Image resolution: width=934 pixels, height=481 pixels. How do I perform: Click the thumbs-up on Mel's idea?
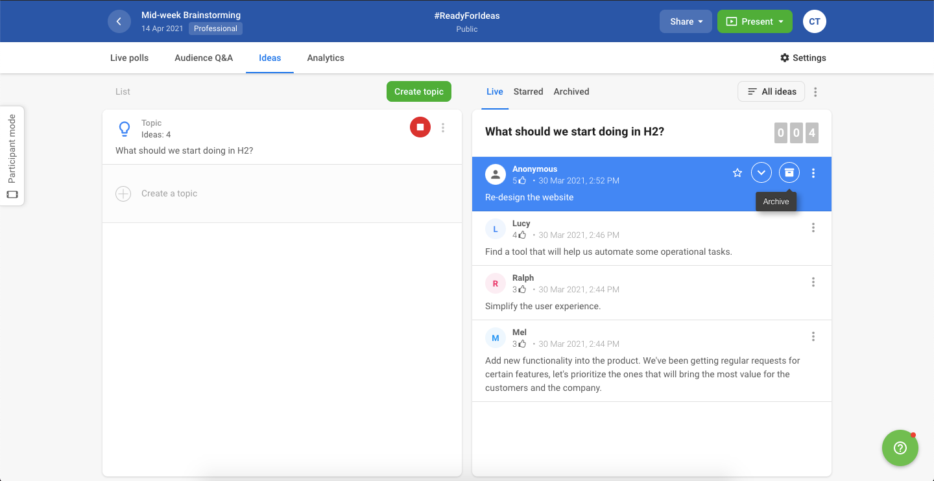(x=522, y=344)
